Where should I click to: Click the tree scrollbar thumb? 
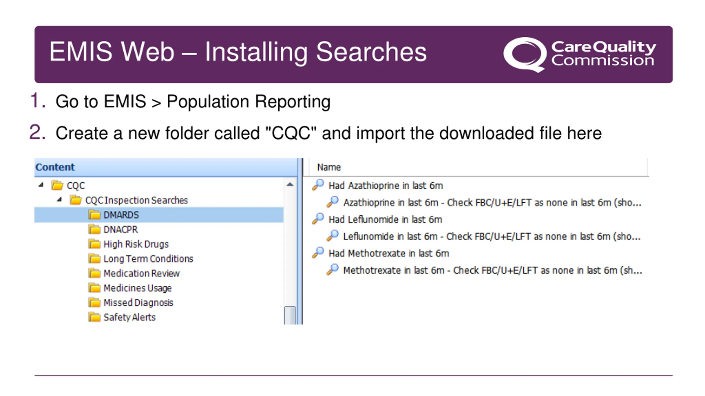290,315
